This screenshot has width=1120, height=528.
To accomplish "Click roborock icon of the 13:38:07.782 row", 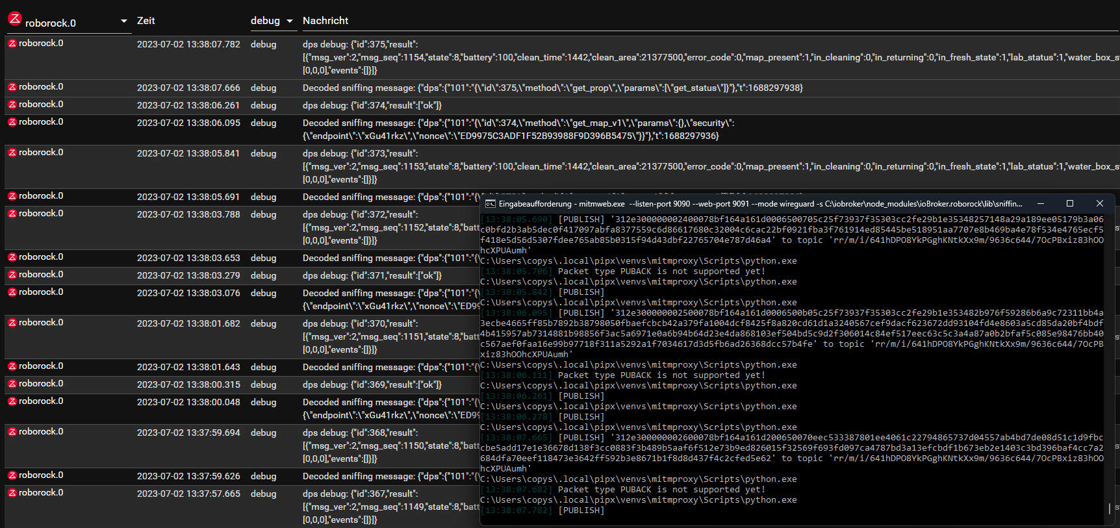I will 12,44.
